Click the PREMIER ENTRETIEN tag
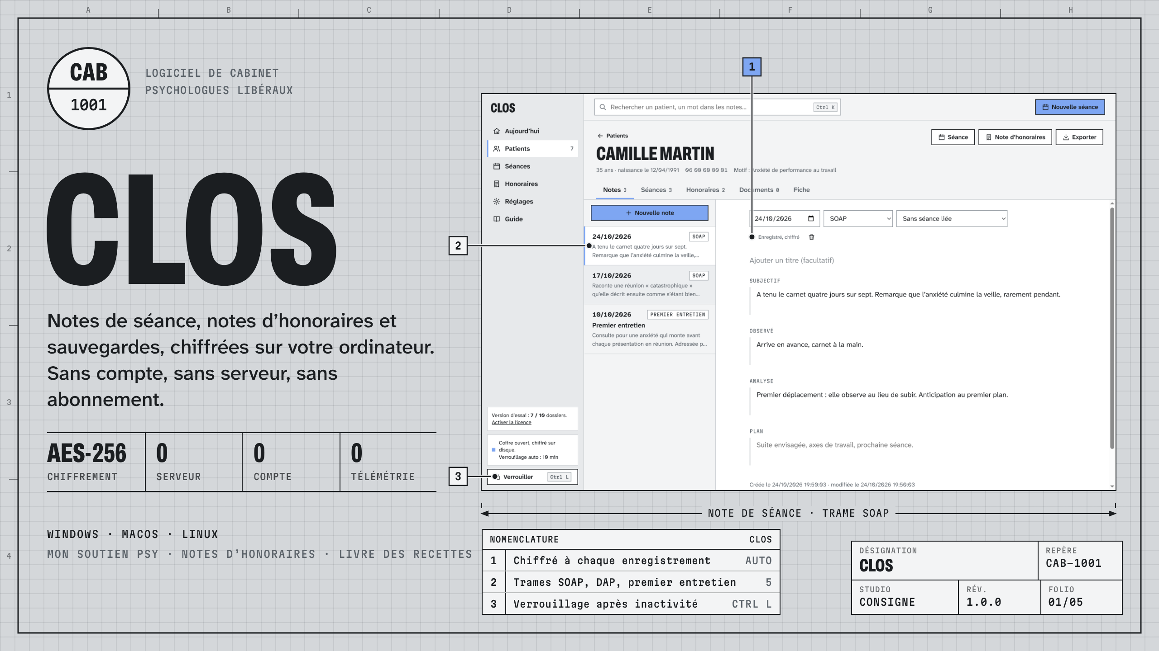 [x=678, y=315]
